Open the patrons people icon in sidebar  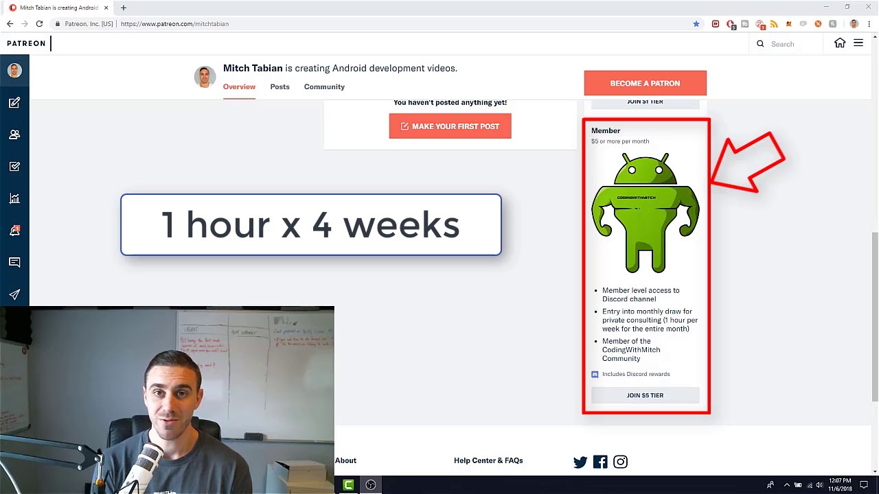click(x=14, y=134)
